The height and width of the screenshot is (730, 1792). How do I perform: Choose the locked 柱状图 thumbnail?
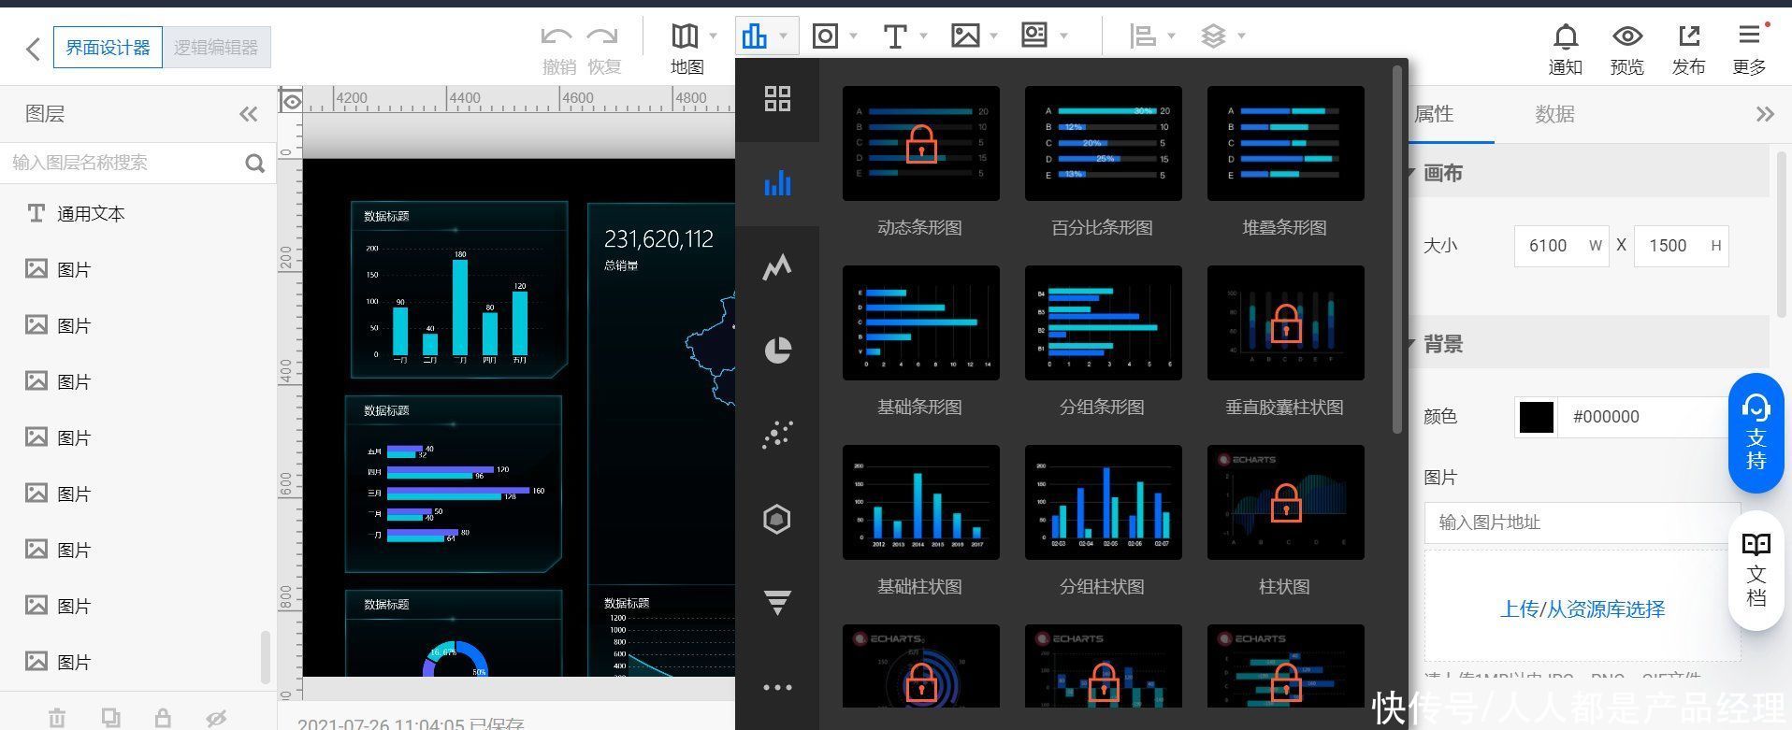pos(1286,503)
